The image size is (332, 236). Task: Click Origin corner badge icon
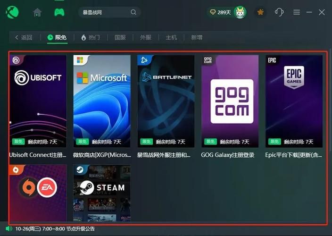coord(16,170)
